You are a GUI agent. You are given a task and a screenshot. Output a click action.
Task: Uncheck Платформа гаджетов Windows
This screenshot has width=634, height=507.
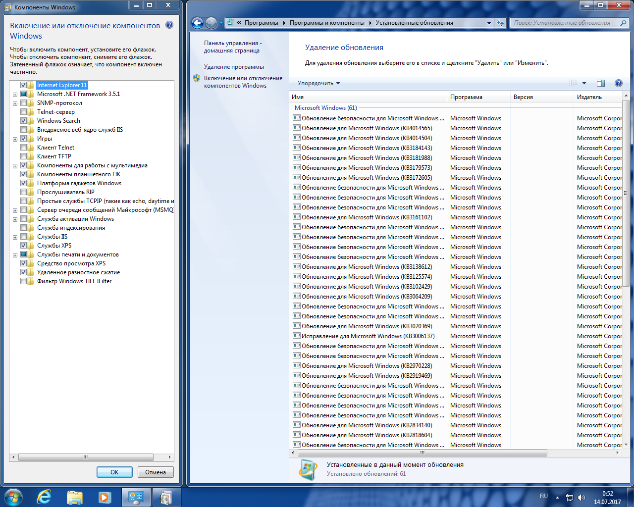pos(23,183)
